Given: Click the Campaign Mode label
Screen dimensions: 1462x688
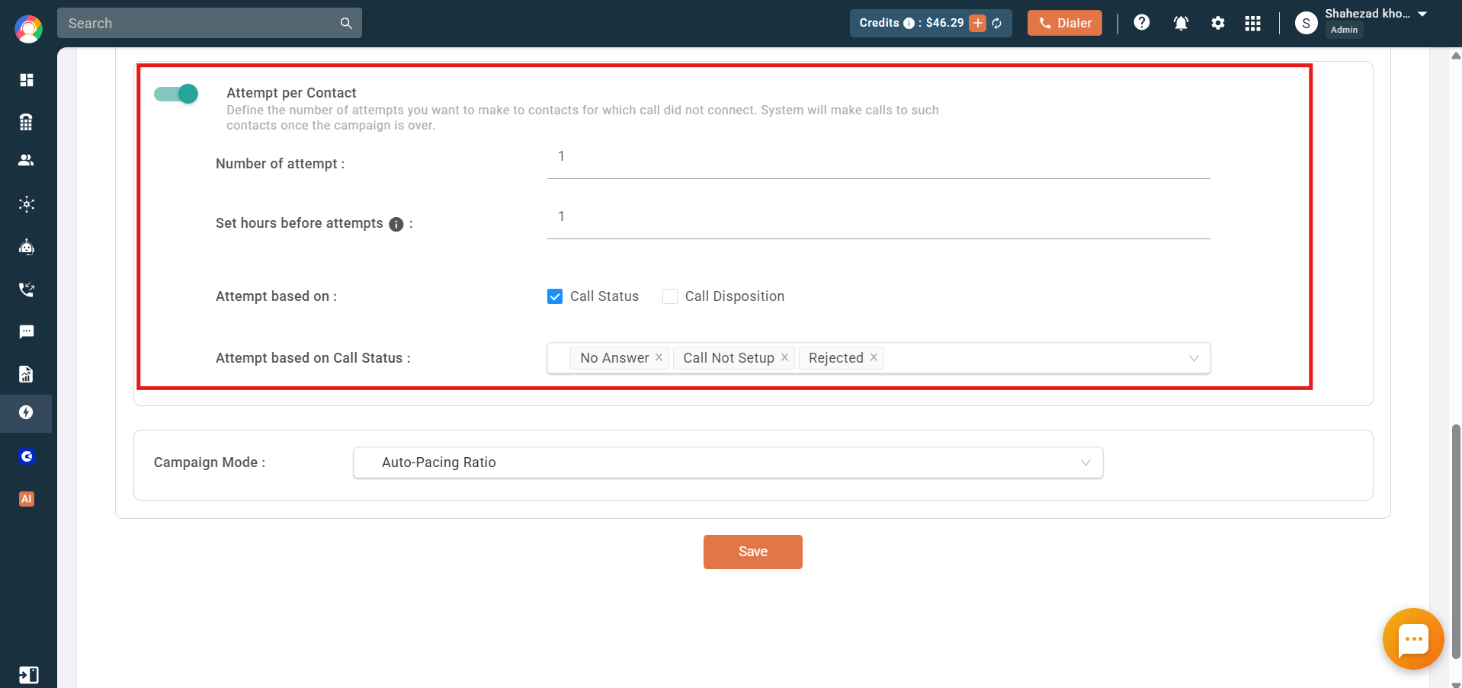Looking at the screenshot, I should click(210, 462).
